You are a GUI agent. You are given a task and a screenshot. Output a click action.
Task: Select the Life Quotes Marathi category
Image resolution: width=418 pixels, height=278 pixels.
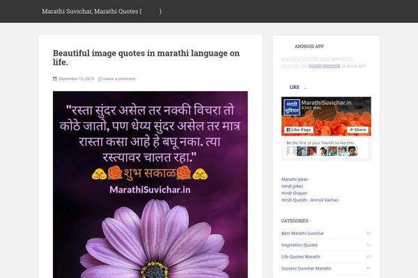[x=301, y=256]
